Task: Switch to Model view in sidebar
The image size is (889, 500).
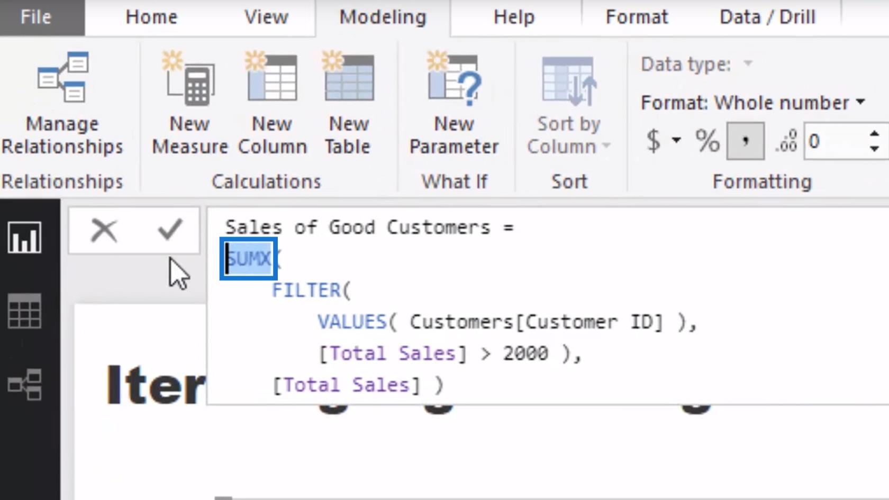Action: 24,384
